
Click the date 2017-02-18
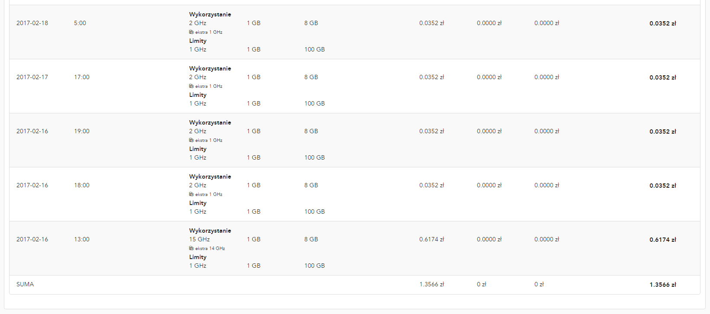pos(32,23)
